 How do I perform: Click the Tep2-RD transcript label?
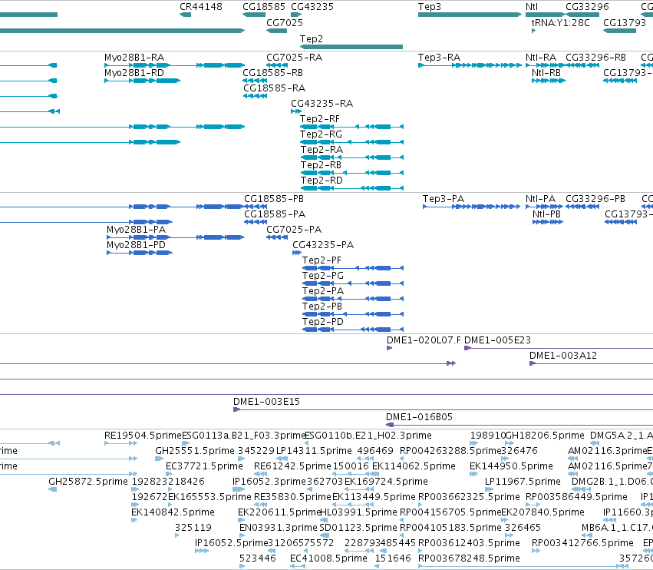tap(322, 181)
